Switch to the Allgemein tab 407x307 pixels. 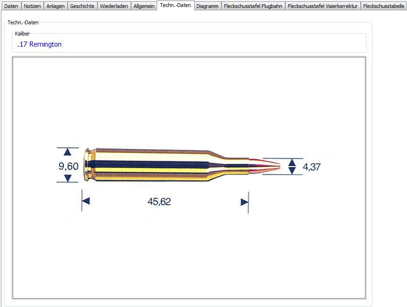(x=144, y=6)
